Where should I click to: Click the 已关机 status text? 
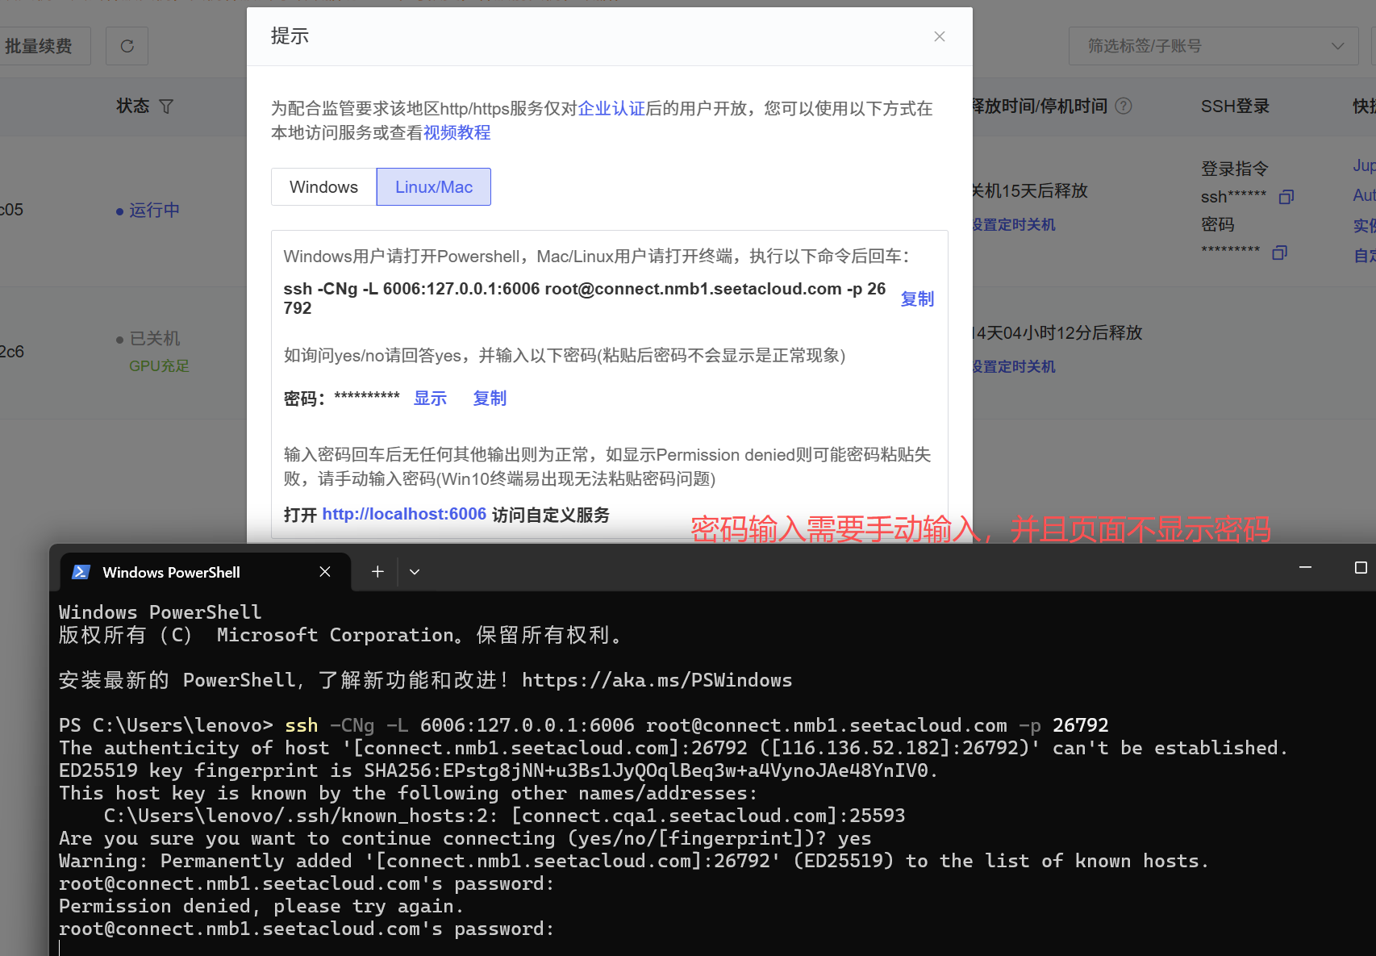155,338
